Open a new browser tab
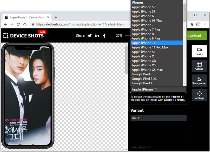This screenshot has width=210, height=152. tap(56, 17)
